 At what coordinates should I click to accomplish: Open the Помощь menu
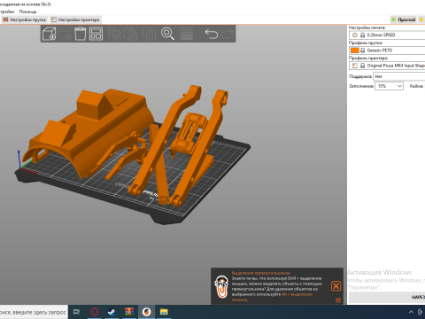[27, 12]
